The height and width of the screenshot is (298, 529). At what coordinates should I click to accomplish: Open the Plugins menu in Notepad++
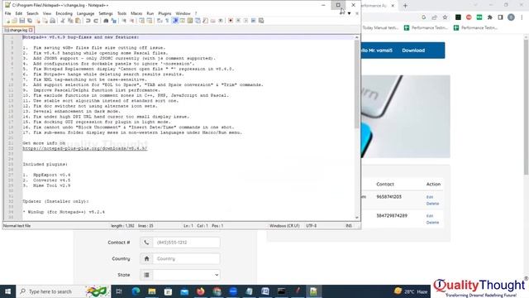165,13
